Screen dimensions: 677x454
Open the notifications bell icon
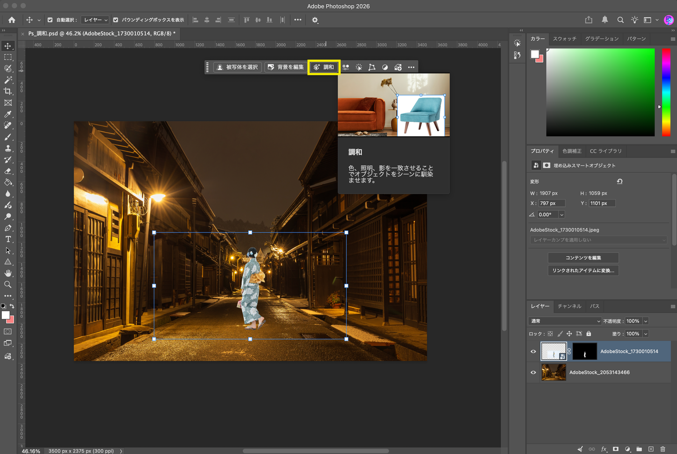pyautogui.click(x=605, y=20)
